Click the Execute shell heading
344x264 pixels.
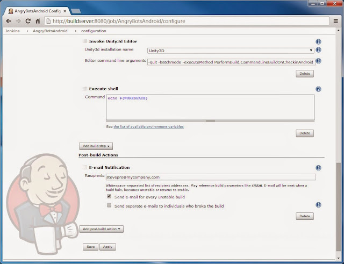tap(104, 89)
